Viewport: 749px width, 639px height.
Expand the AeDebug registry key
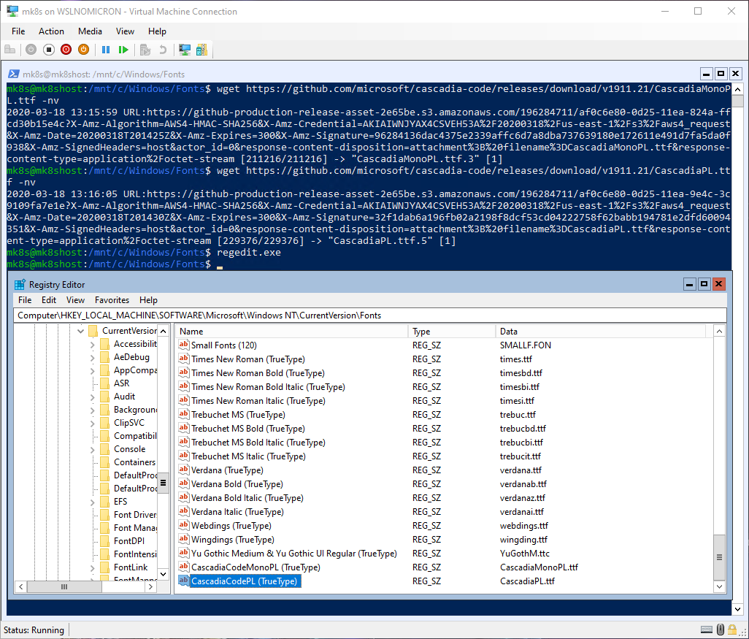coord(93,358)
